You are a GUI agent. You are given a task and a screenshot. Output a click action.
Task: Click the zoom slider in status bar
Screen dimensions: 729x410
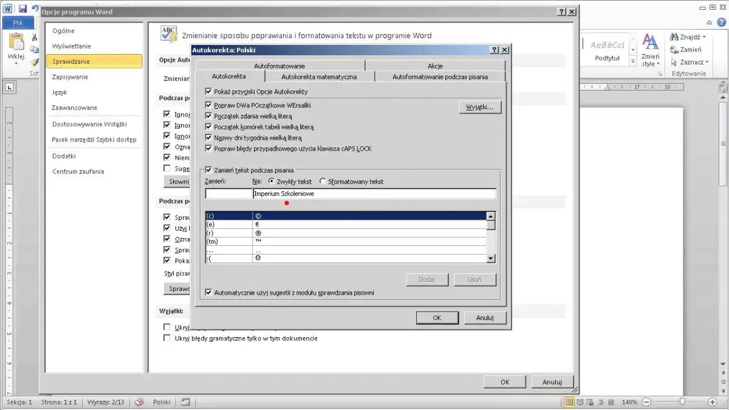pyautogui.click(x=683, y=402)
